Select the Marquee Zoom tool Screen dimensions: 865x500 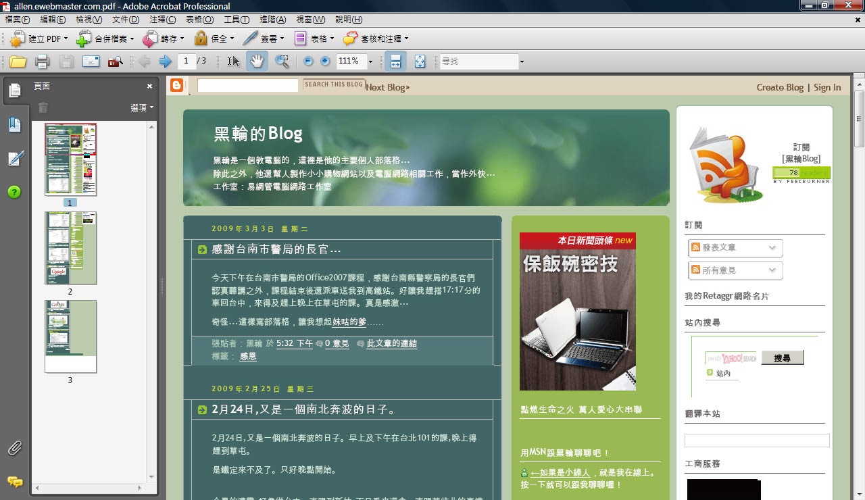click(x=282, y=61)
